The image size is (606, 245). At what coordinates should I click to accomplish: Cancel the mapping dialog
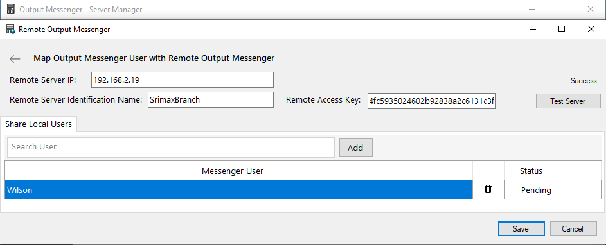pyautogui.click(x=573, y=228)
